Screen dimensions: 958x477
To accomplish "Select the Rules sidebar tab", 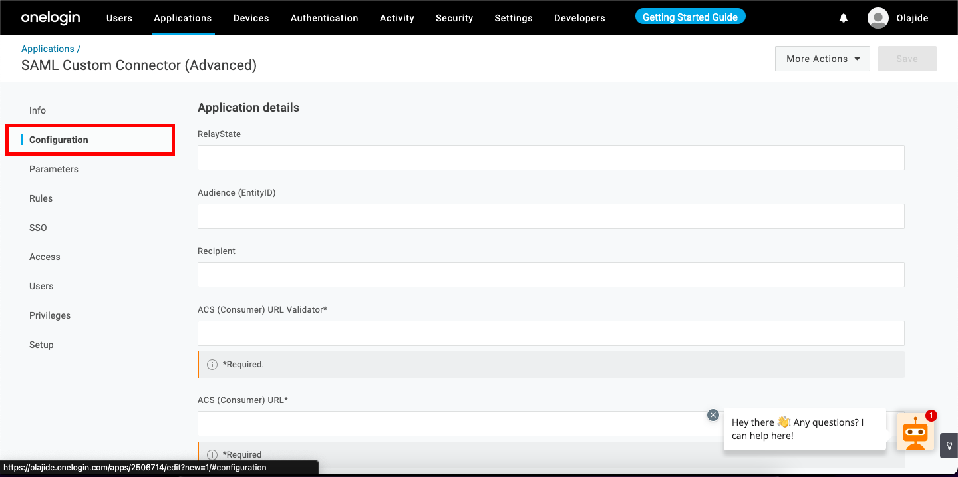I will (41, 198).
